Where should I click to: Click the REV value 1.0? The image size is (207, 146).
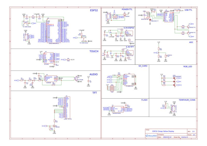[193, 132]
